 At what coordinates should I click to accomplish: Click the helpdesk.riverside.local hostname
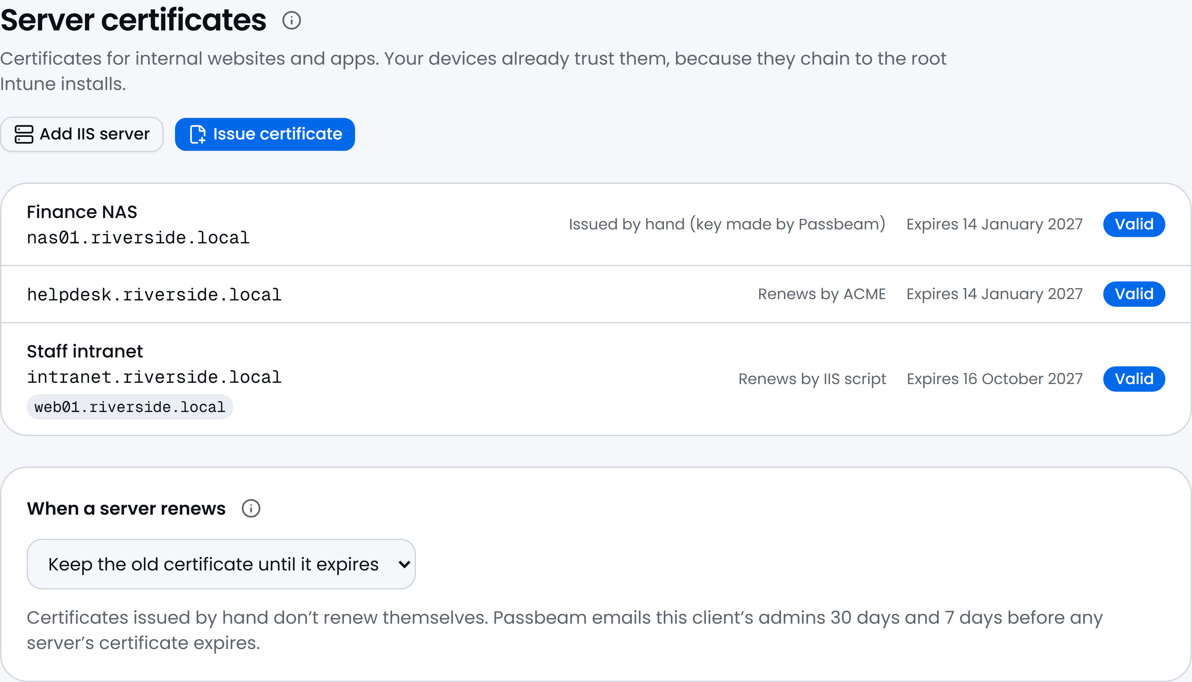pos(154,295)
